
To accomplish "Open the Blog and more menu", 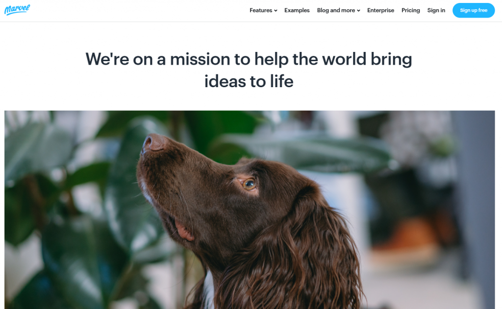I will click(338, 10).
